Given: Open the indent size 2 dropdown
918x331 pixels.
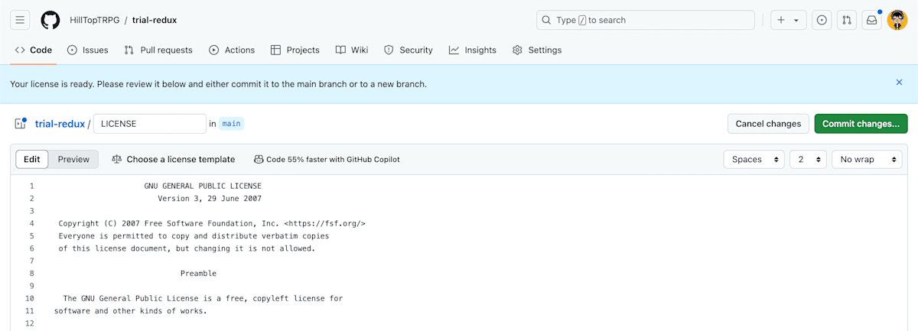Looking at the screenshot, I should coord(809,159).
